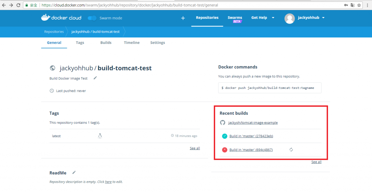Click the Linux penguin icon in latest tag row

(x=100, y=136)
